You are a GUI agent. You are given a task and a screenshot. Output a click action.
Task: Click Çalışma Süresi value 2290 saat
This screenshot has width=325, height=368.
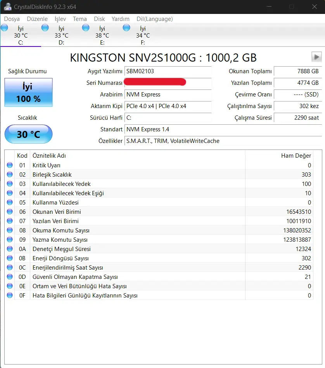298,118
